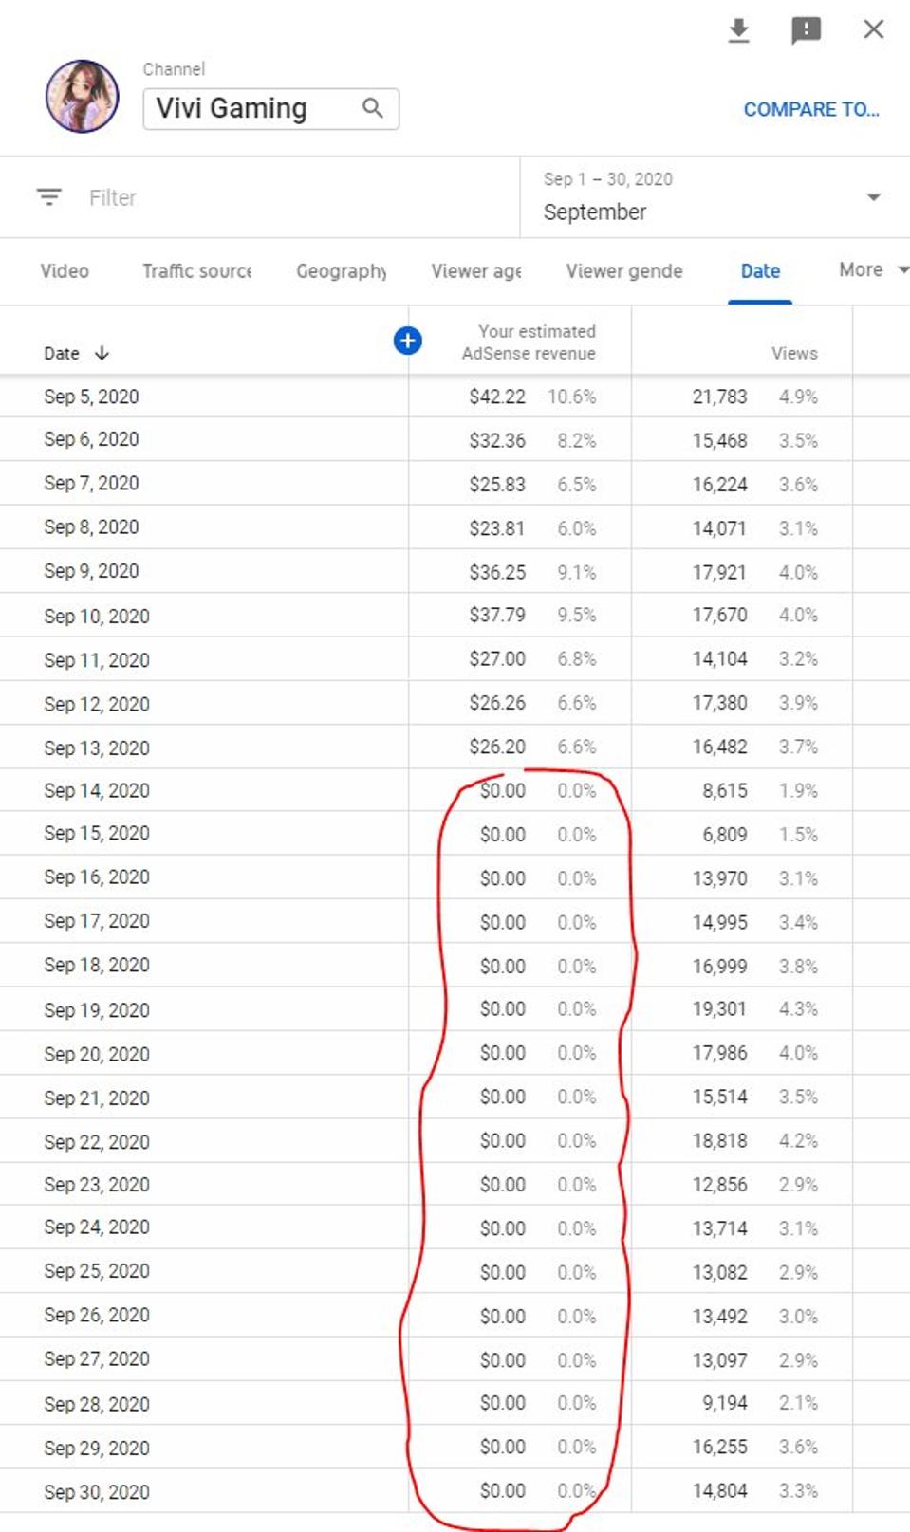This screenshot has width=910, height=1532.
Task: Select the Sep 14, 2020 row date
Action: click(97, 790)
